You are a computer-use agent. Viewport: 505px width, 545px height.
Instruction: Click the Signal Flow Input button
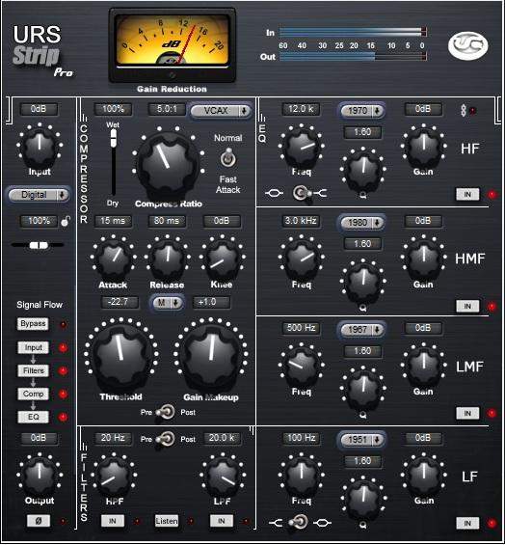pyautogui.click(x=34, y=347)
